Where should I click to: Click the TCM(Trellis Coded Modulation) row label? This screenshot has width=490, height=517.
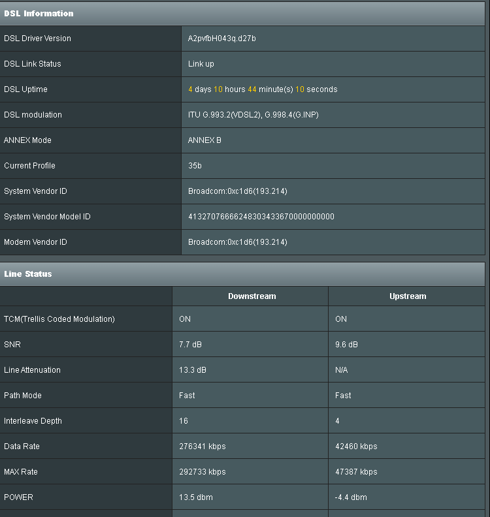pos(59,319)
